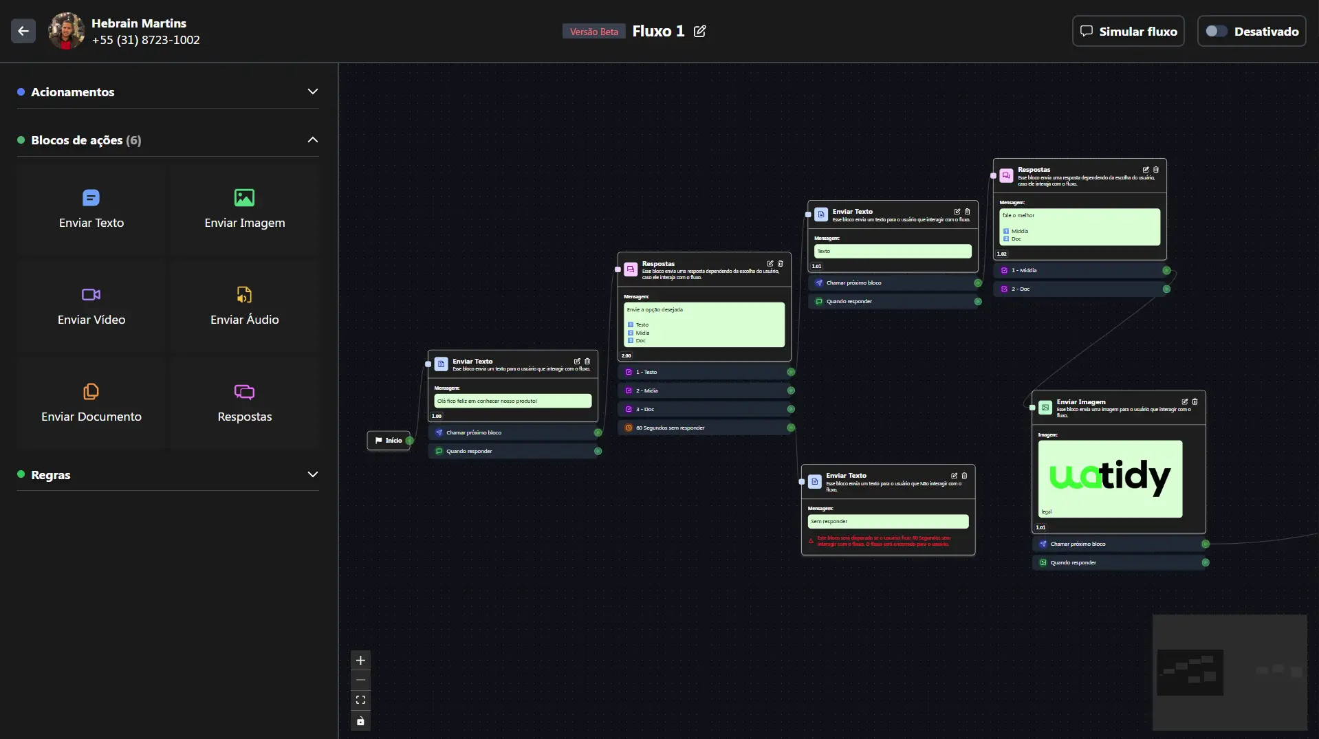Image resolution: width=1319 pixels, height=739 pixels.
Task: Click '1 - Testo' response option row
Action: (x=705, y=372)
